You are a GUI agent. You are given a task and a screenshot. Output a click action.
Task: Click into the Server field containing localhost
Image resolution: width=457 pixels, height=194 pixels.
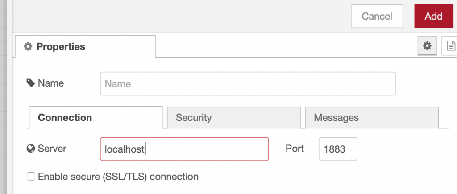click(184, 149)
